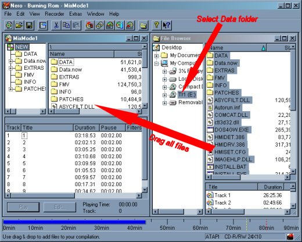302x242 pixels.
Task: Click the ASYCFILT.DLL file icon in File Browser
Action: coord(210,100)
